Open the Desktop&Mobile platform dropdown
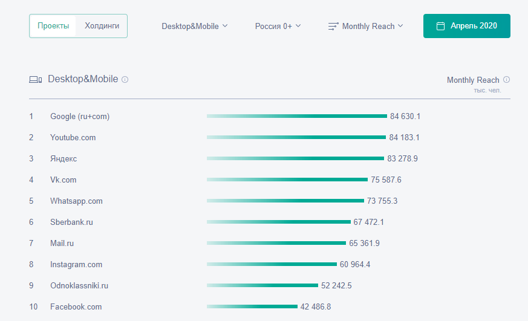 (x=194, y=26)
